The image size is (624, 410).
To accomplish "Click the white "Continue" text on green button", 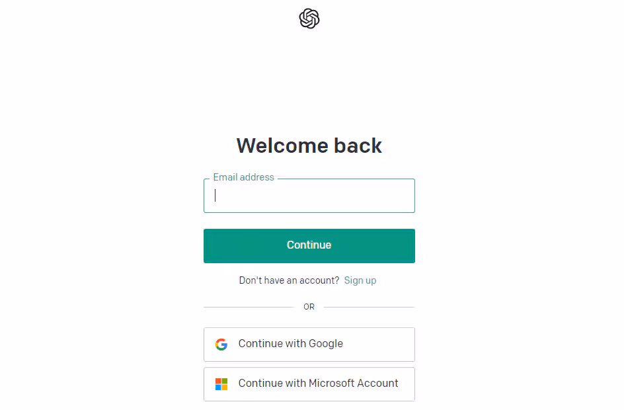I will coord(309,245).
